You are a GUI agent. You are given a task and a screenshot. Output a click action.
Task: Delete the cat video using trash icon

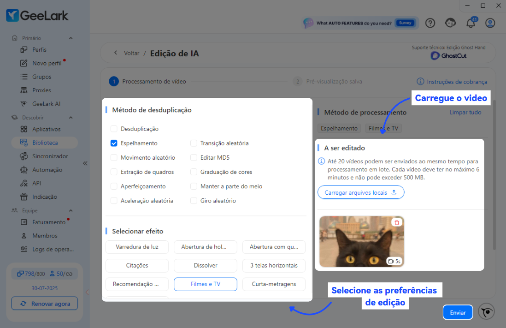pos(397,222)
